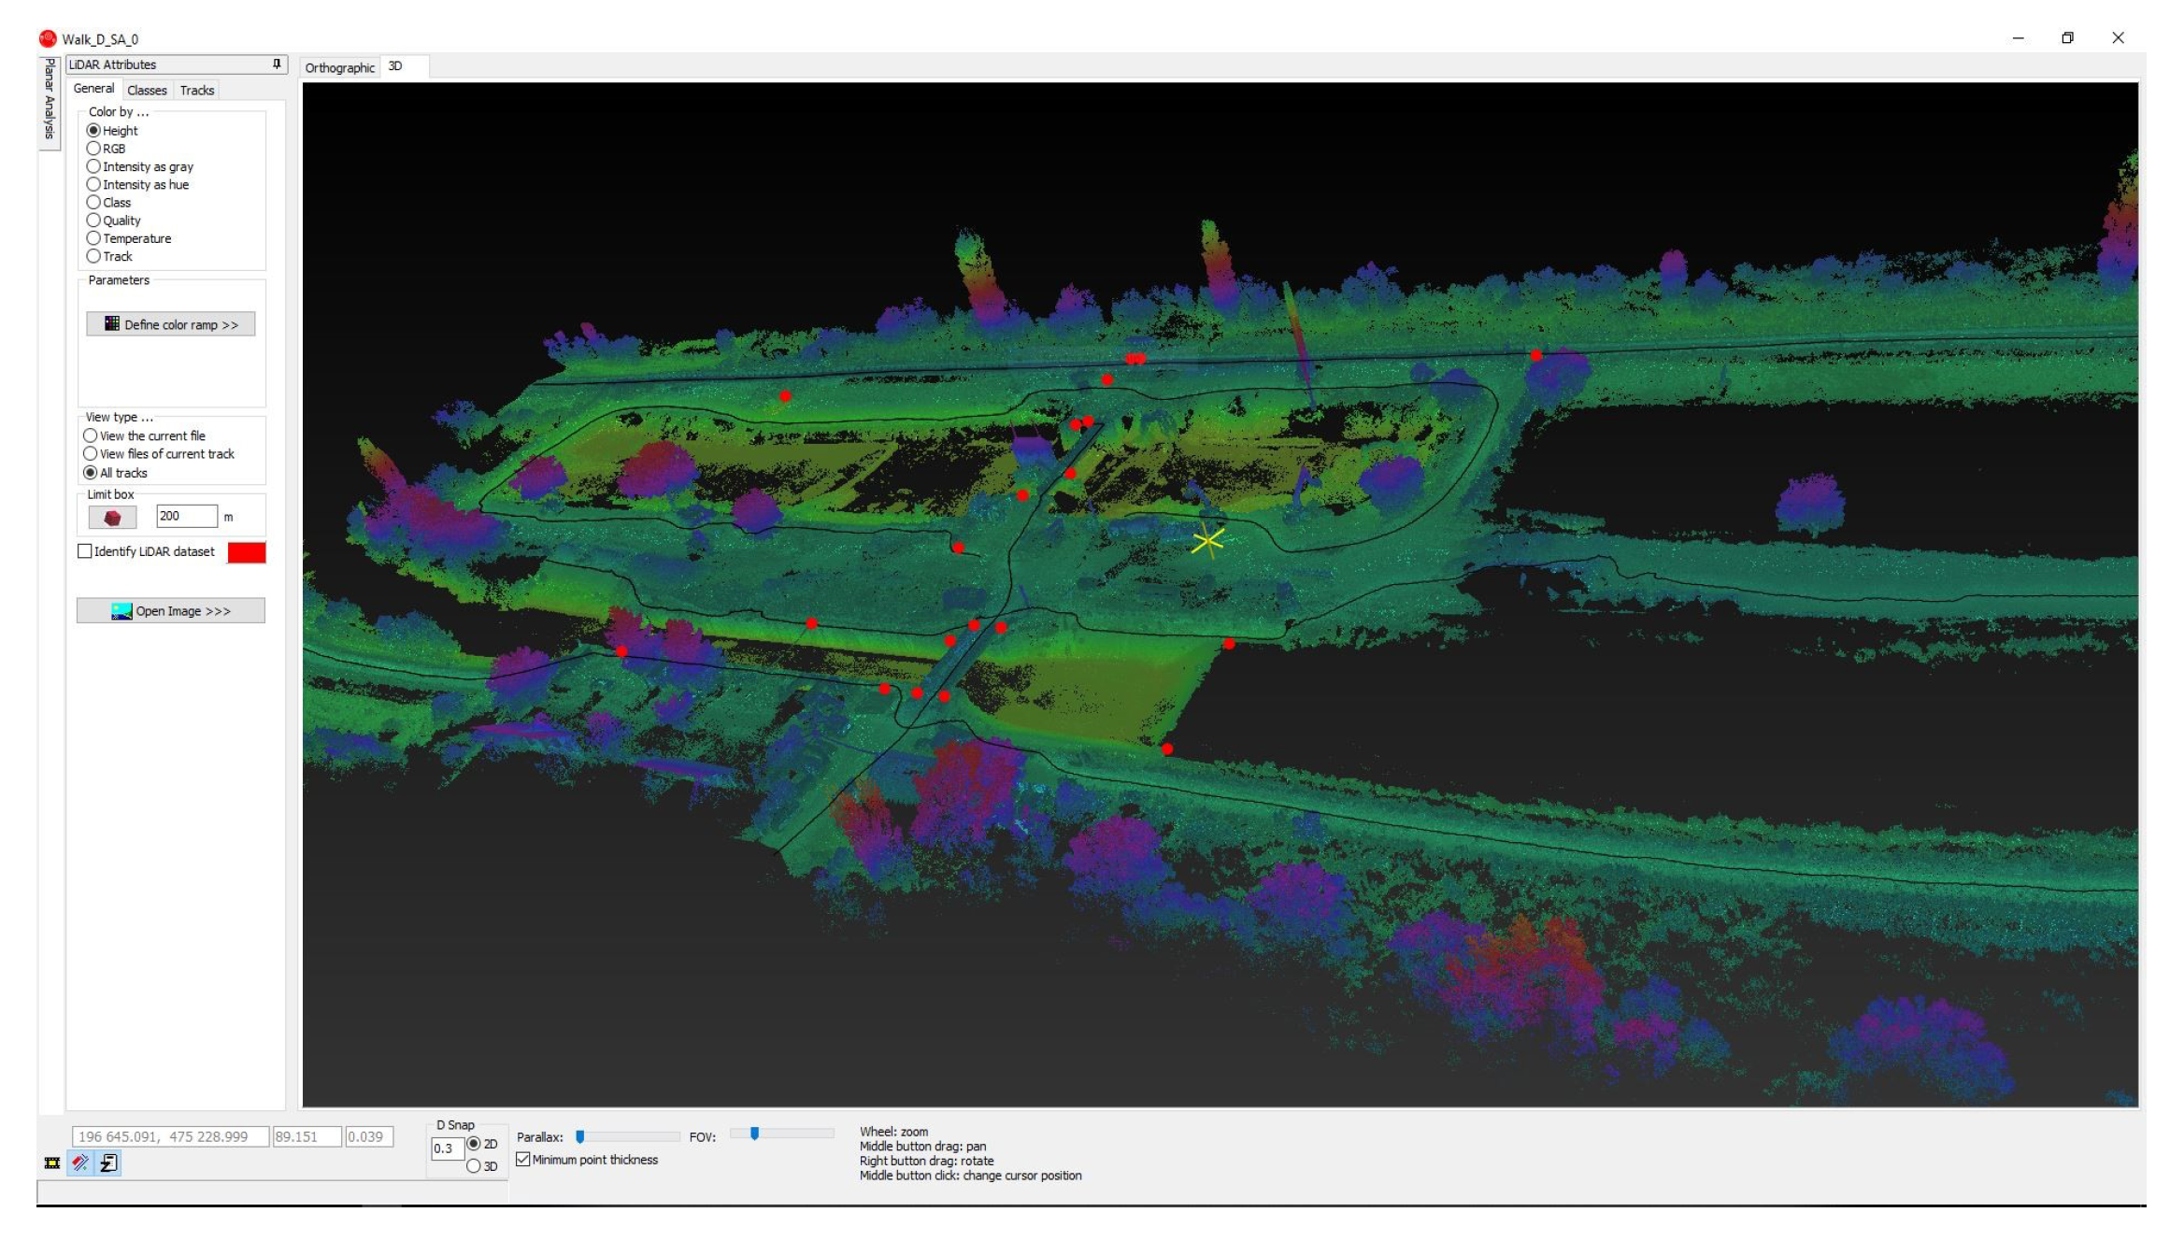Click the red Limit box cube icon
Screen dimensions: 2184x1241
tap(112, 517)
